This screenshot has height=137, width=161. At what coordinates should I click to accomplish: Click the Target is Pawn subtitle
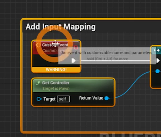pyautogui.click(x=56, y=89)
